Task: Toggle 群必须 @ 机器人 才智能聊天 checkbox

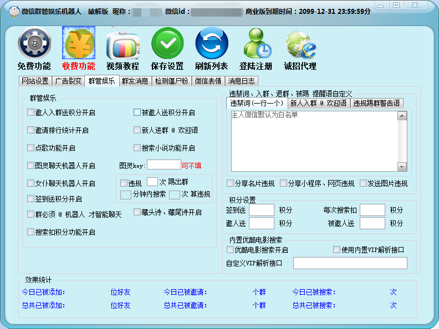Action: click(x=30, y=214)
